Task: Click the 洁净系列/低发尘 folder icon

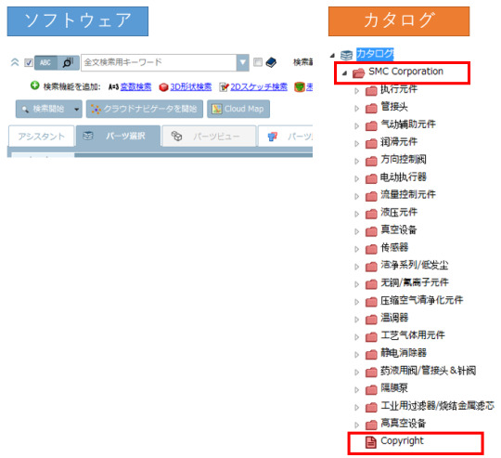Action: 371,267
